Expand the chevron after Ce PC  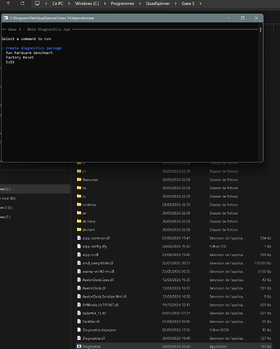[69, 3]
